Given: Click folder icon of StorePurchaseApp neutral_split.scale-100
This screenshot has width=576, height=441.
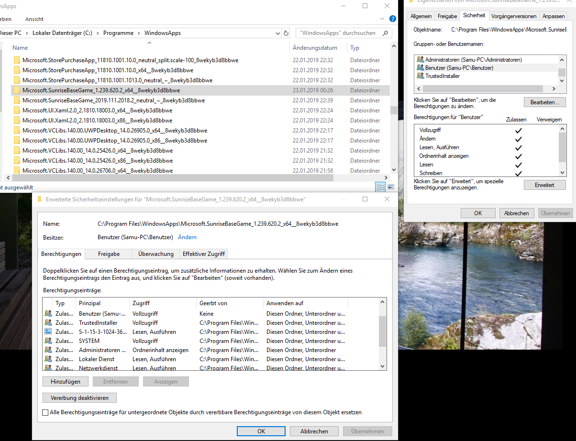Looking at the screenshot, I should (x=17, y=60).
